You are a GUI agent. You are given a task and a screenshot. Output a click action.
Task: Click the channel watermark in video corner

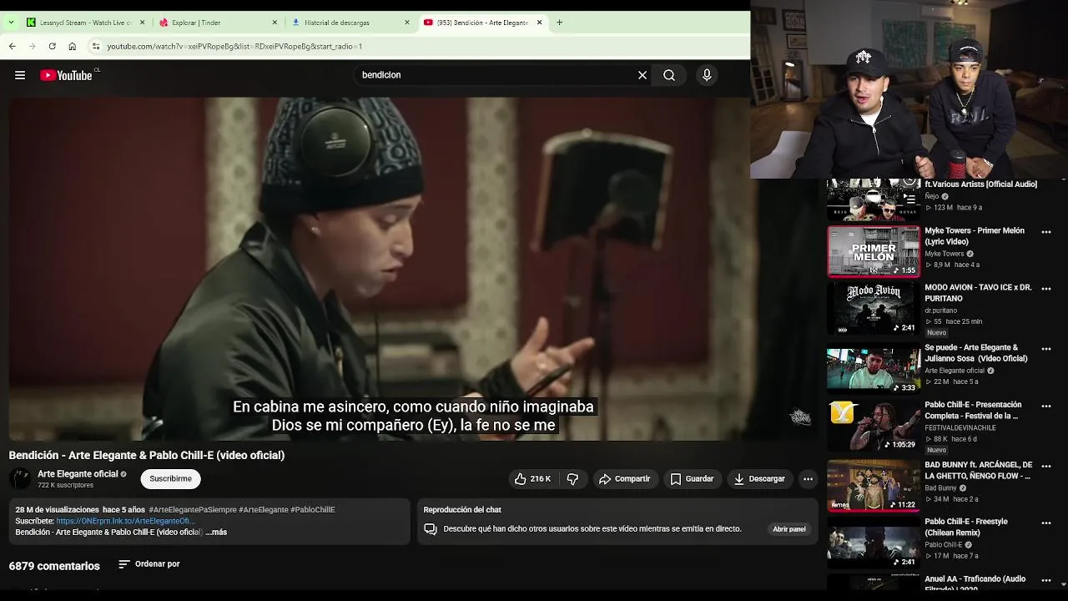coord(800,417)
